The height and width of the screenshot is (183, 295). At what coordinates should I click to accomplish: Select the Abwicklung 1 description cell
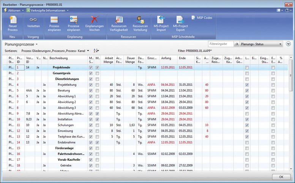pos(68,96)
